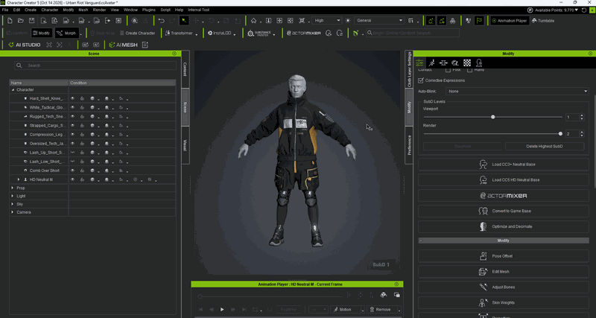This screenshot has width=596, height=318.
Task: Click the AI Mesh logo button
Action: pyautogui.click(x=123, y=45)
